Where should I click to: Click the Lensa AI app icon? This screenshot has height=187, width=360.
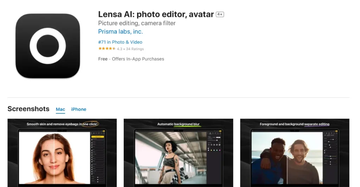pos(48,46)
